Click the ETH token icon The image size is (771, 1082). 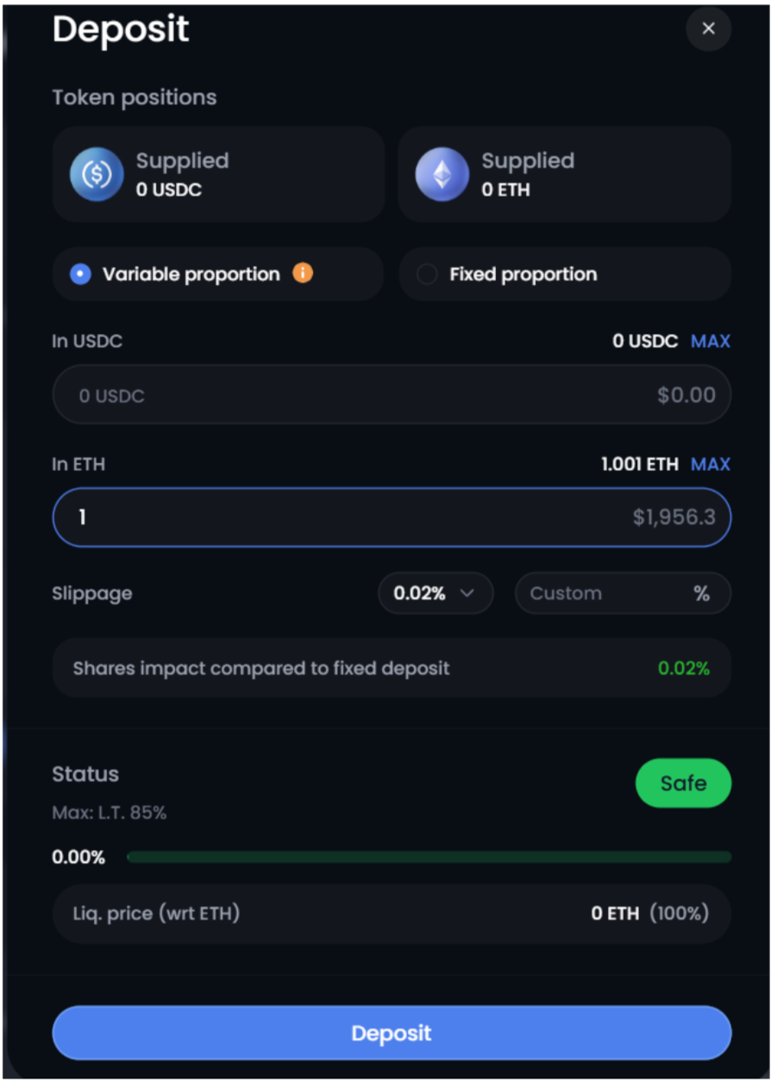[x=442, y=173]
